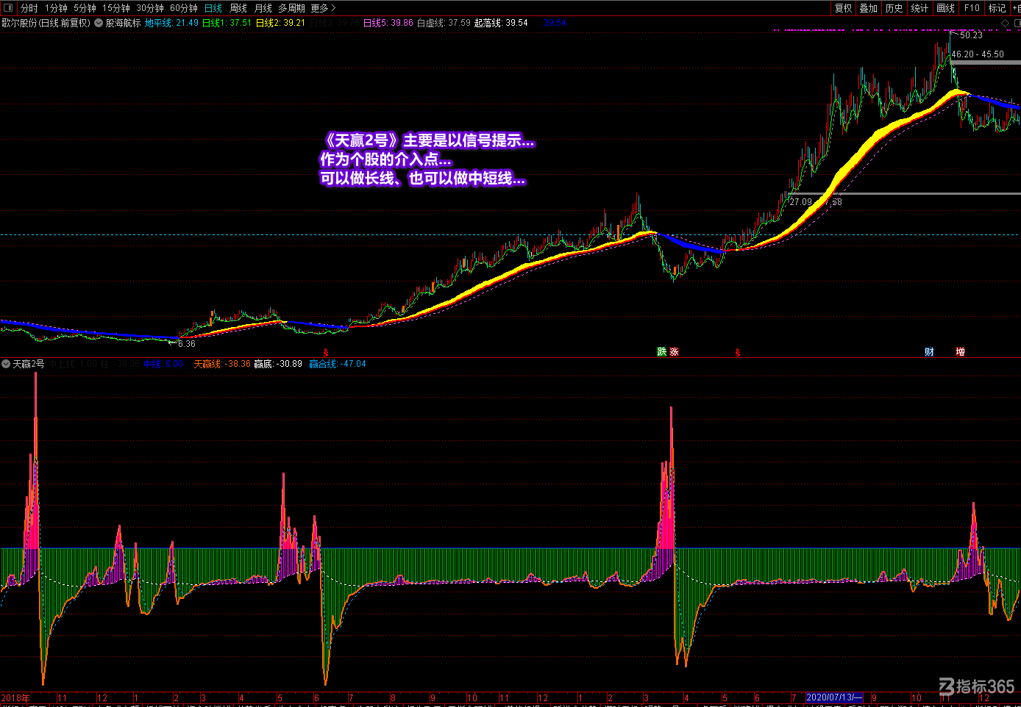Select the 60分钟 period
1021x707 pixels.
[x=184, y=8]
